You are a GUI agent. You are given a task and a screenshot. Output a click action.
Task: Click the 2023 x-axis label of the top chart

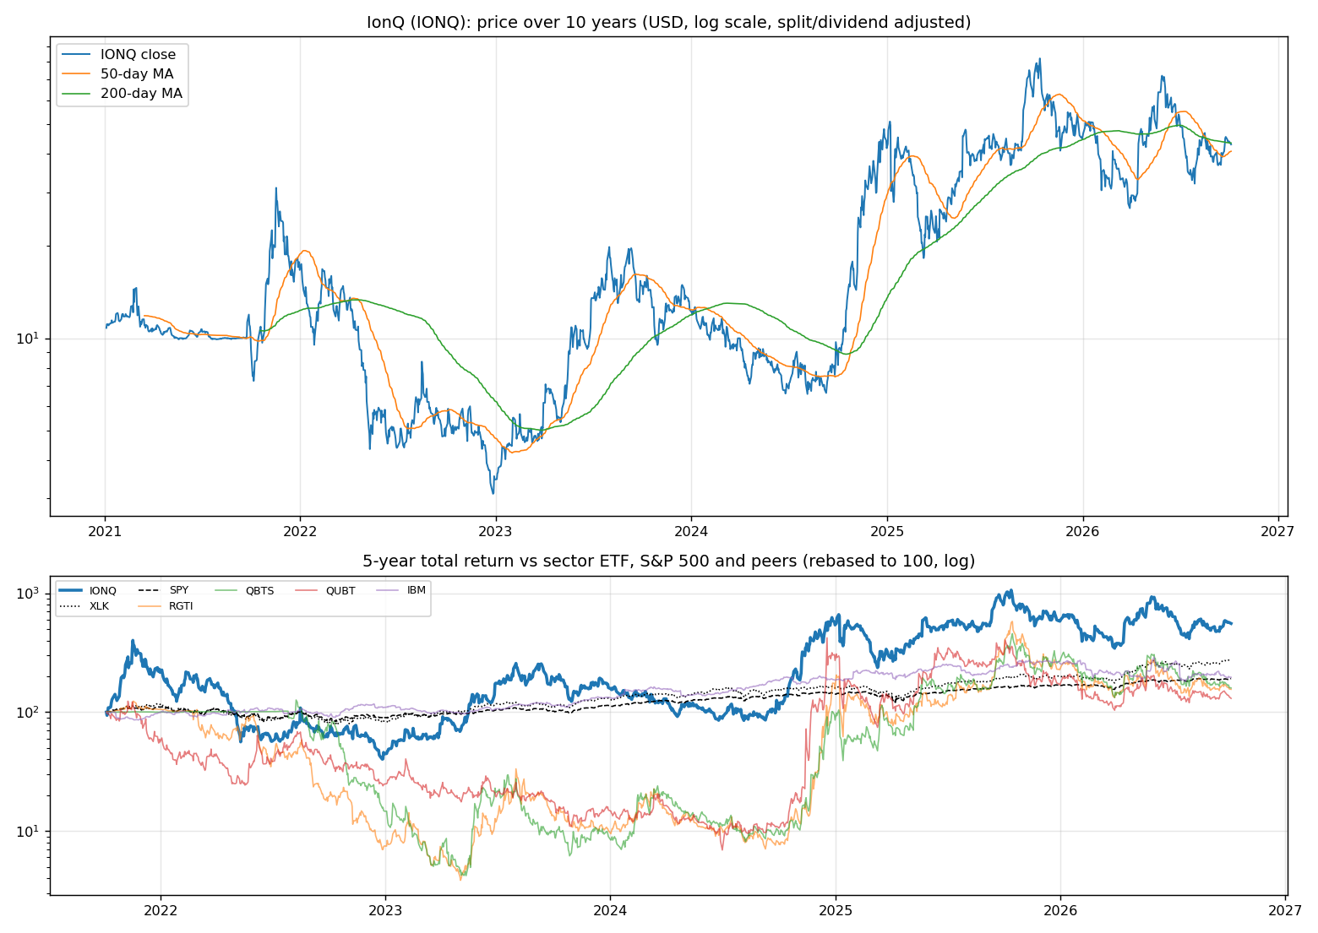[496, 532]
